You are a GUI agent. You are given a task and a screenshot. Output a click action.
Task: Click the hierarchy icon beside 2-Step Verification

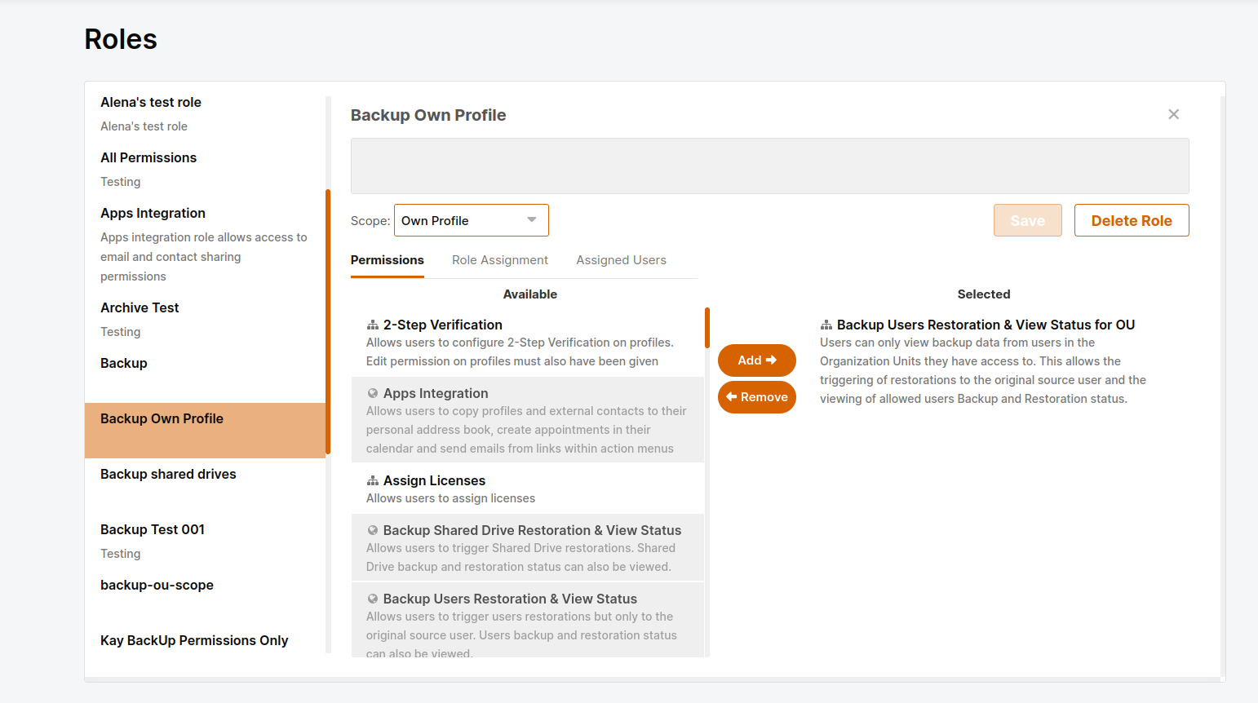point(372,325)
